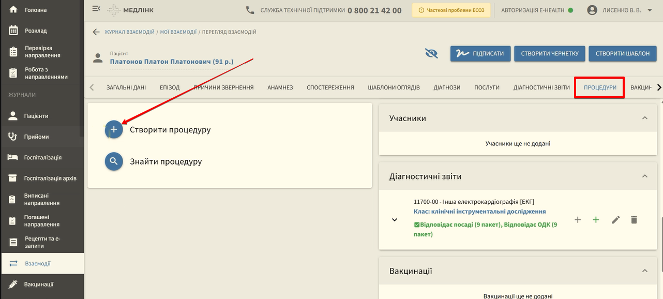Switch to the ЗАГАЛЬНІ ДАНІ tab
Screen dimensions: 663x299
126,87
